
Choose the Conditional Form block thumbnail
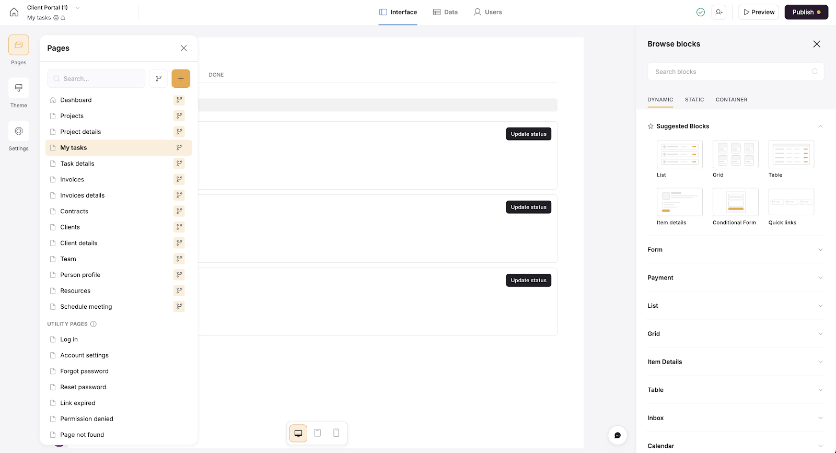tap(736, 202)
